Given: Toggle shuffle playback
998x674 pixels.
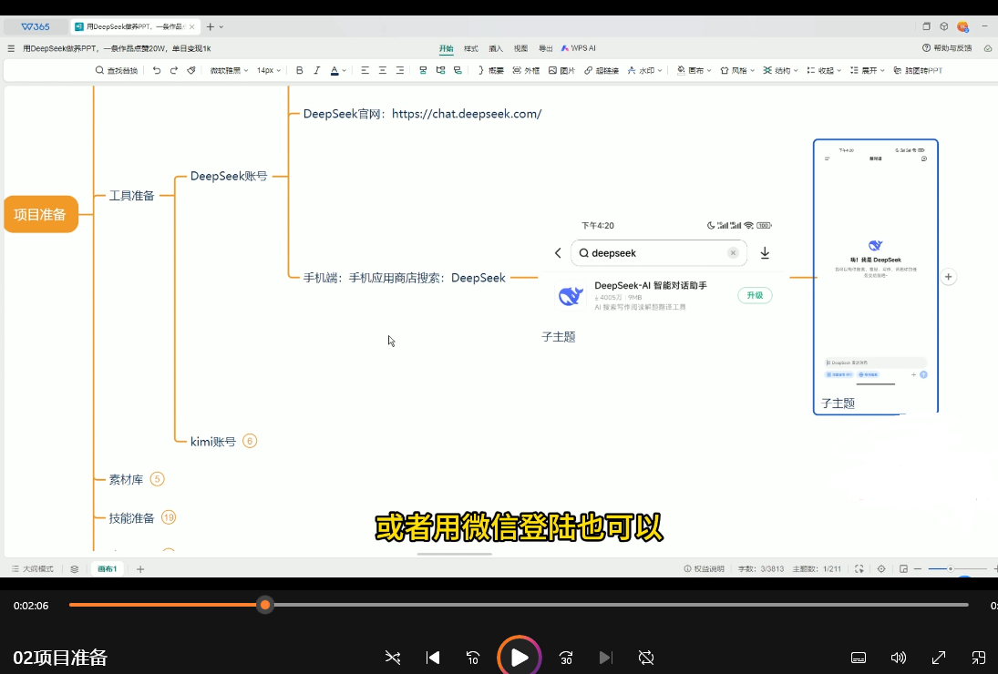Looking at the screenshot, I should [393, 658].
